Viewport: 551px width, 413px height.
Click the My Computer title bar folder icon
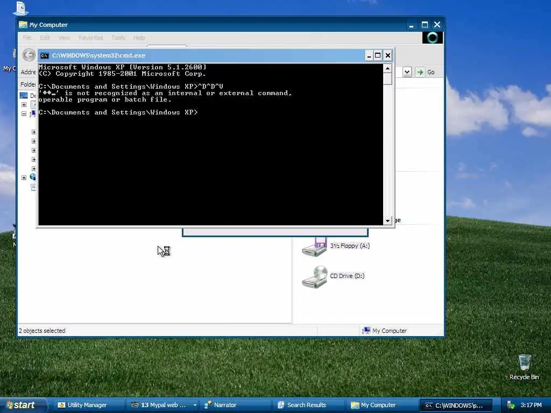(x=23, y=25)
